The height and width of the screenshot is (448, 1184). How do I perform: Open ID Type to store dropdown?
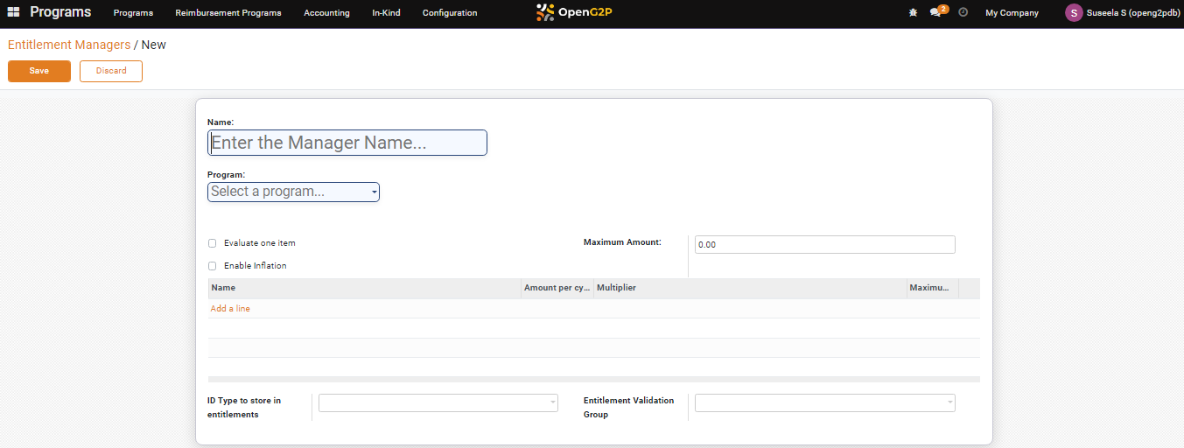(438, 402)
